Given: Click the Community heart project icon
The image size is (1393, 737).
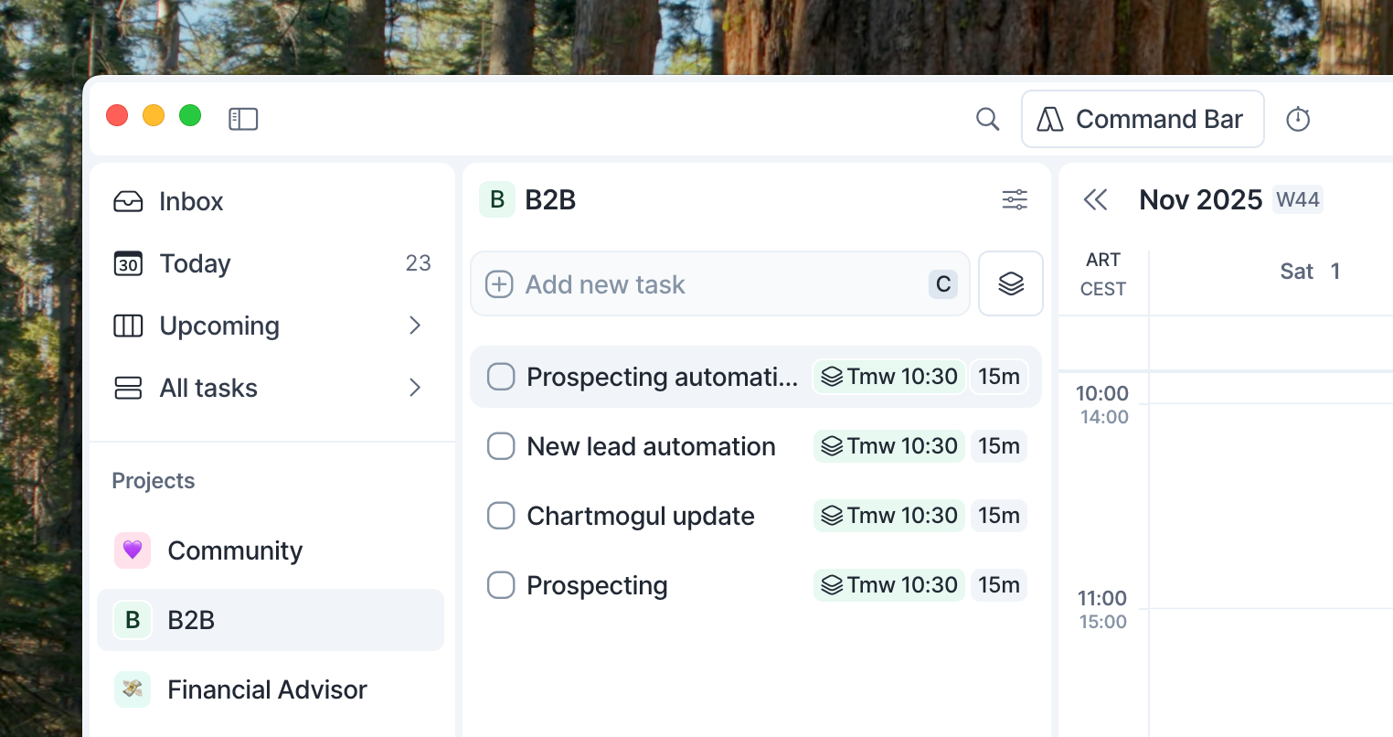Looking at the screenshot, I should (133, 550).
